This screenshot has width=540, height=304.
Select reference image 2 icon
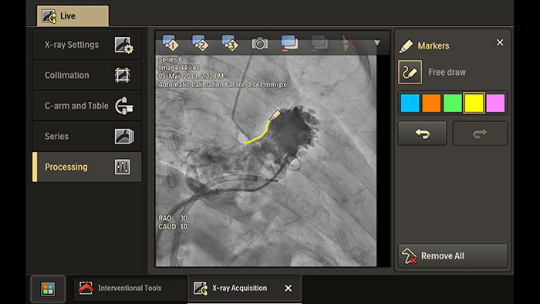[201, 42]
